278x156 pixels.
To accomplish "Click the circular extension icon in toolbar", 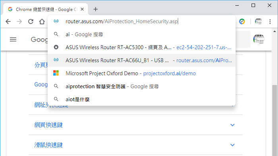I will coord(242,21).
